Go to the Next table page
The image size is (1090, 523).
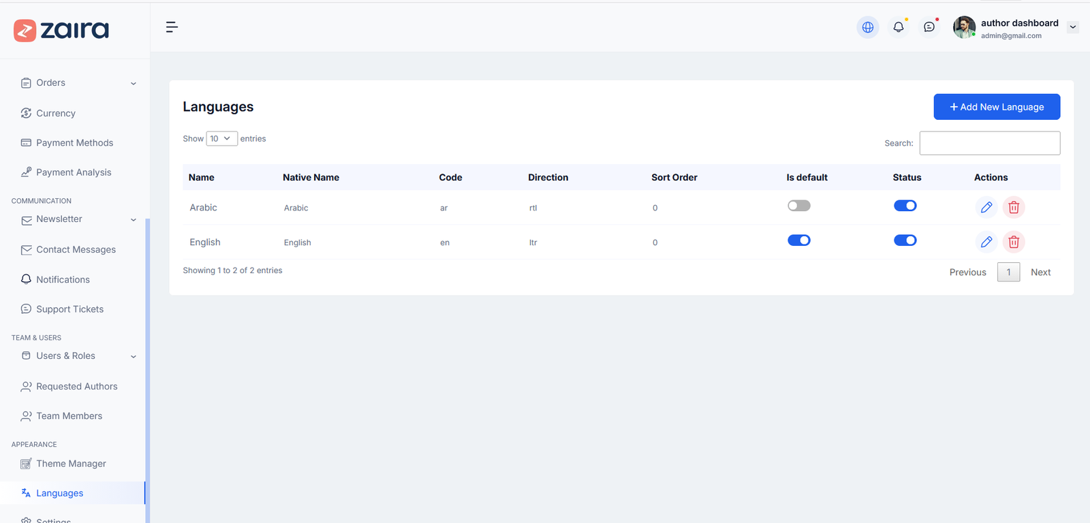(1040, 272)
